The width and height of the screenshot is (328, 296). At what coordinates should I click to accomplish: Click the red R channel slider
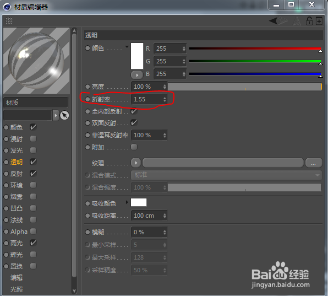pos(255,49)
